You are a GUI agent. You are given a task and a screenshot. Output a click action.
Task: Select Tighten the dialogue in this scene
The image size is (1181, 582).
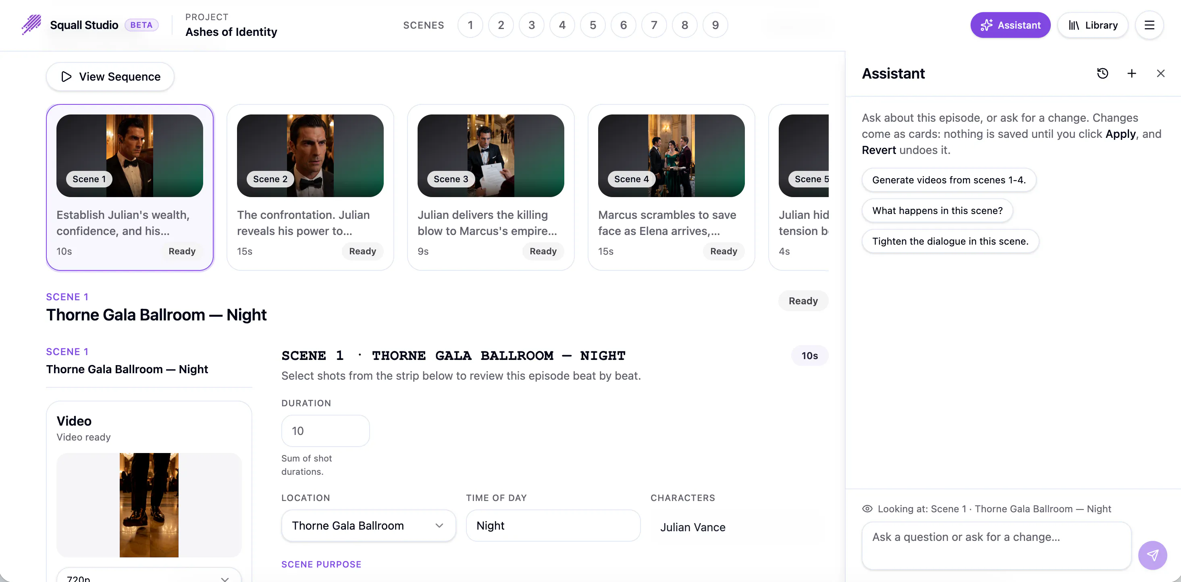tap(950, 241)
